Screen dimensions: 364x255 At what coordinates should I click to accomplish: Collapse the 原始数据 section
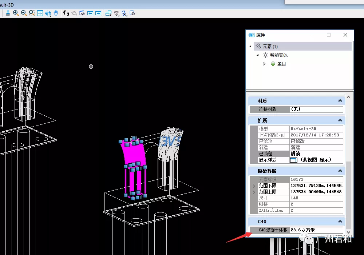coord(340,171)
